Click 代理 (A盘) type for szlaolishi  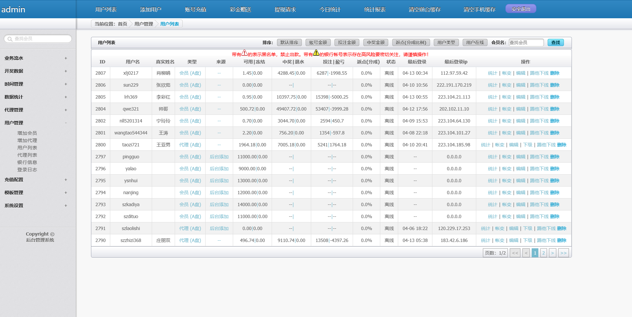click(x=190, y=228)
